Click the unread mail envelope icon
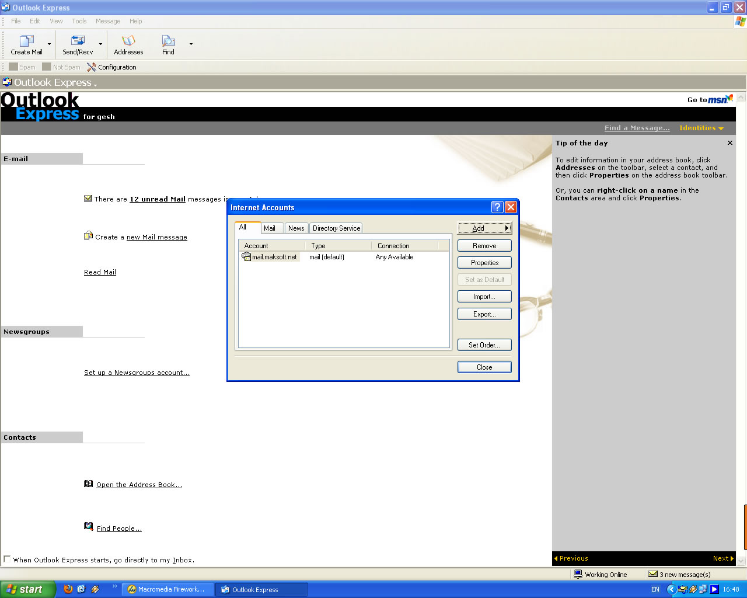Screen dimensions: 747x598 88,199
